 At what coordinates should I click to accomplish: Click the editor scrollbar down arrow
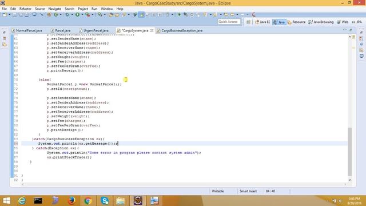pos(349,180)
